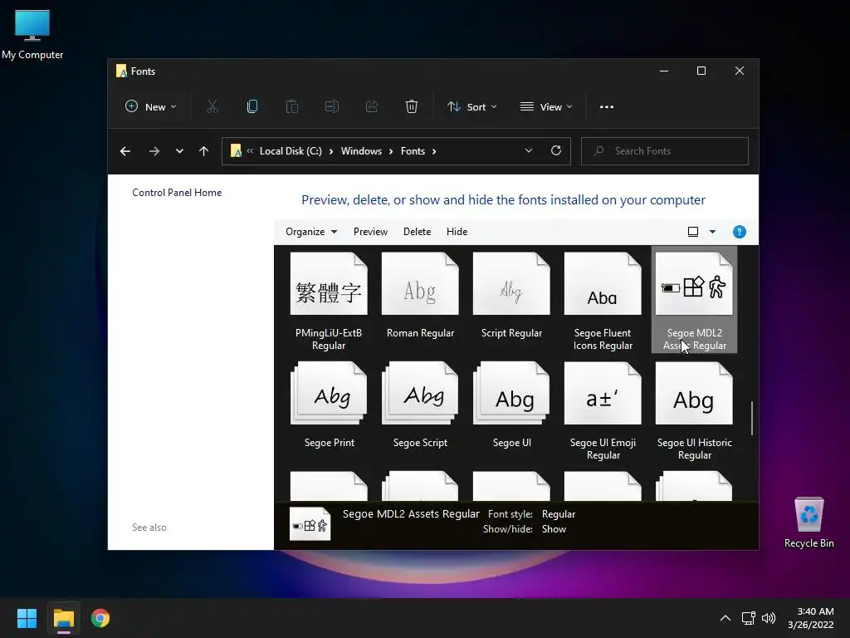Click inside the Search Fonts box
Viewport: 850px width, 638px height.
point(665,151)
